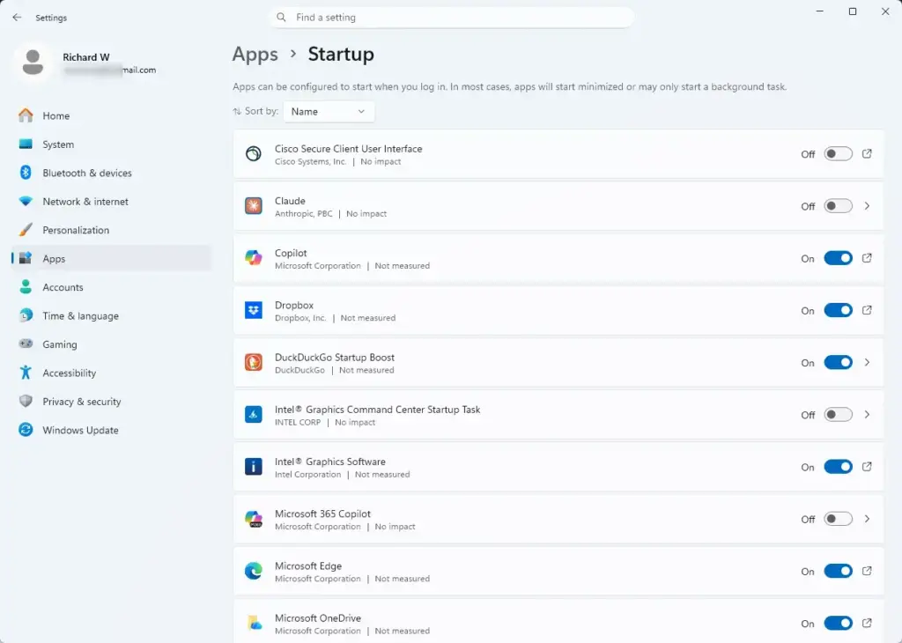Viewport: 902px width, 643px height.
Task: Open external link for Cisco Secure Client
Action: [x=867, y=153]
